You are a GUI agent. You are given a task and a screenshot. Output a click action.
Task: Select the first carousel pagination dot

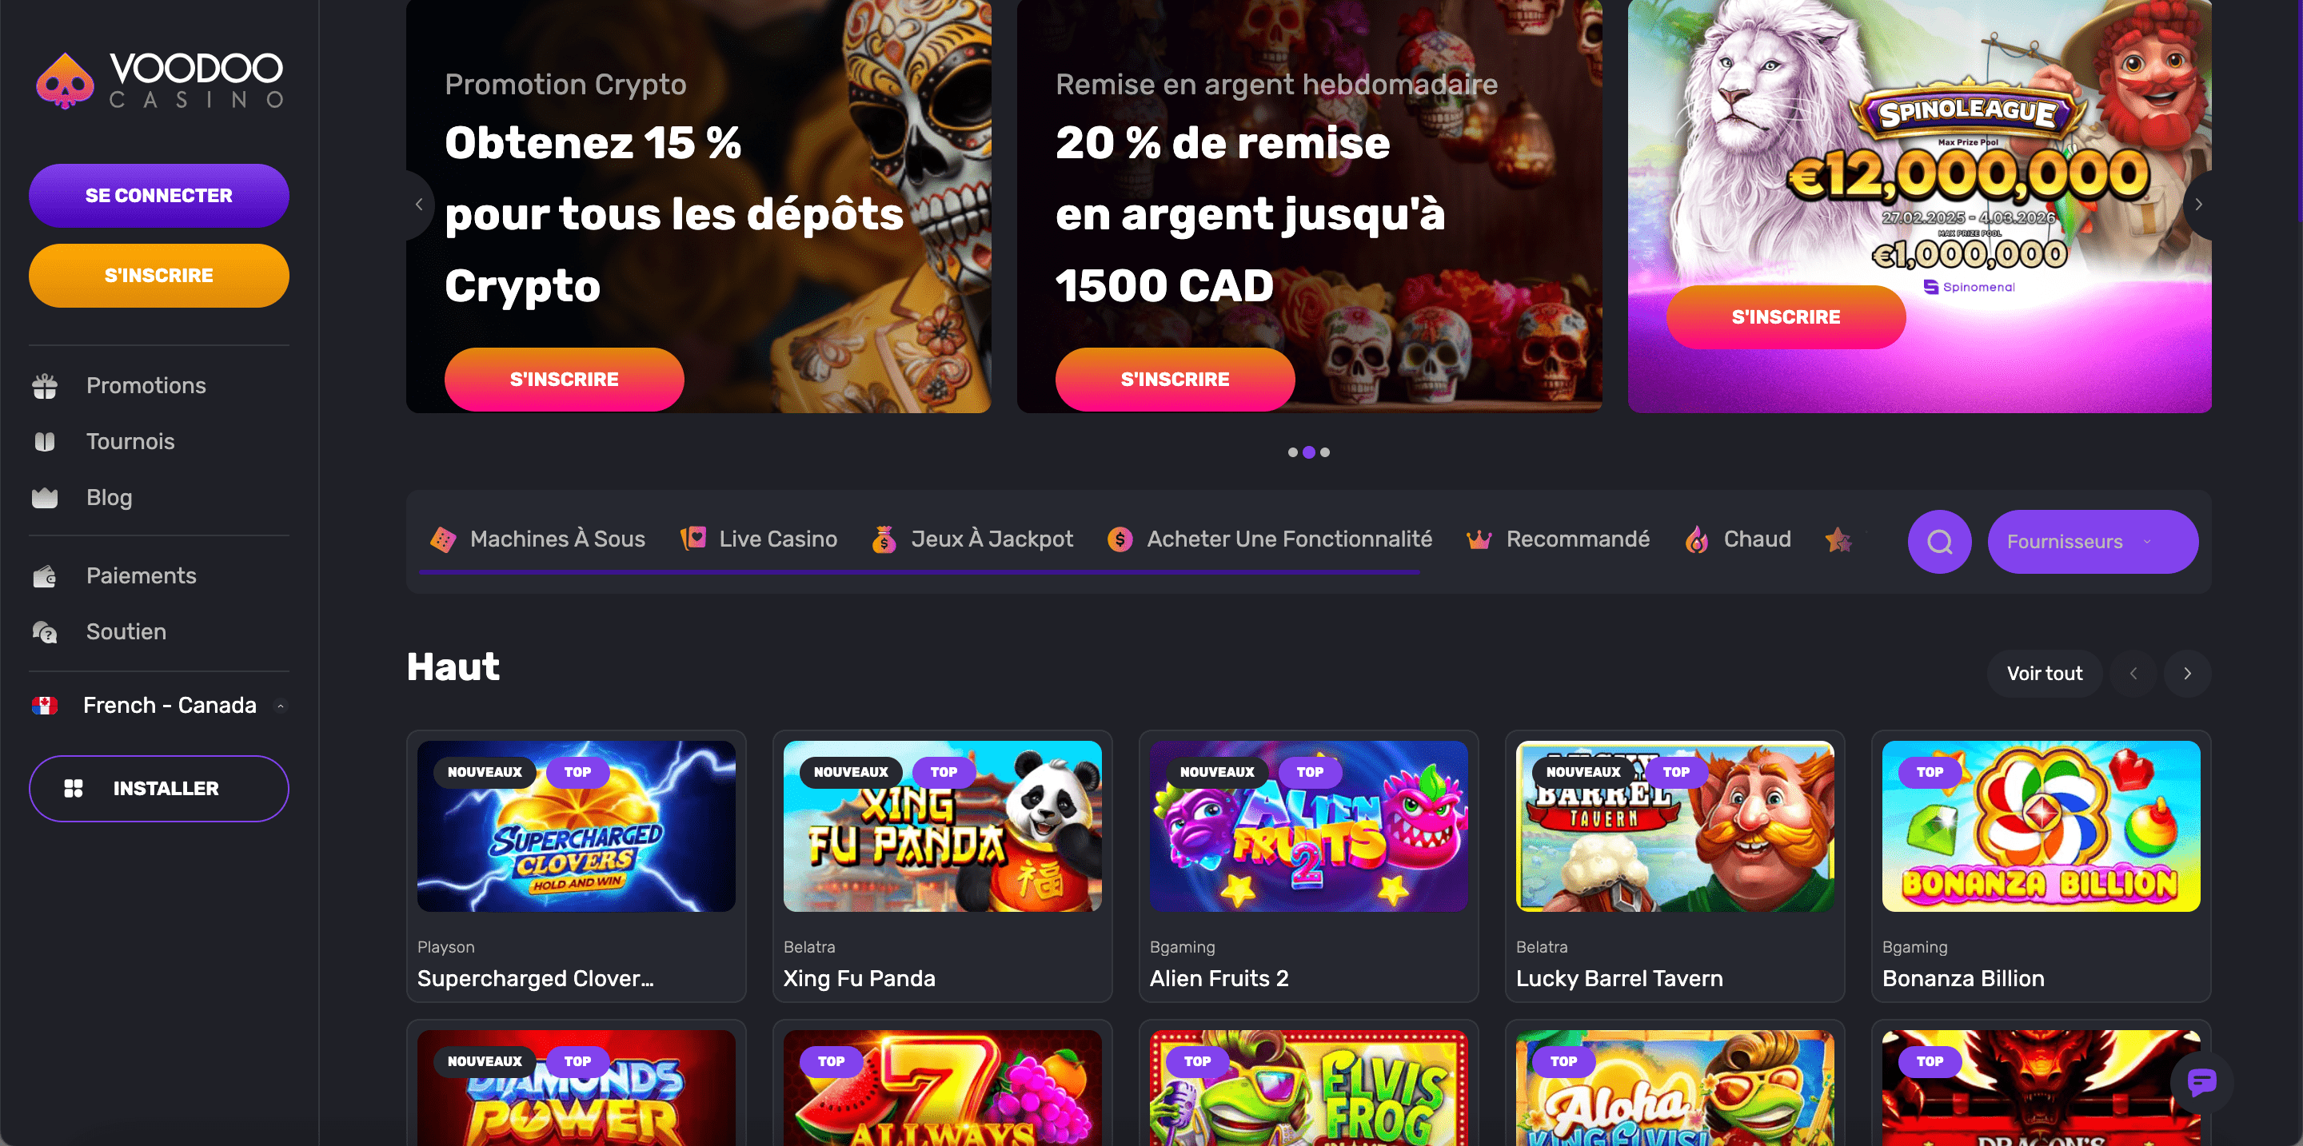tap(1293, 452)
